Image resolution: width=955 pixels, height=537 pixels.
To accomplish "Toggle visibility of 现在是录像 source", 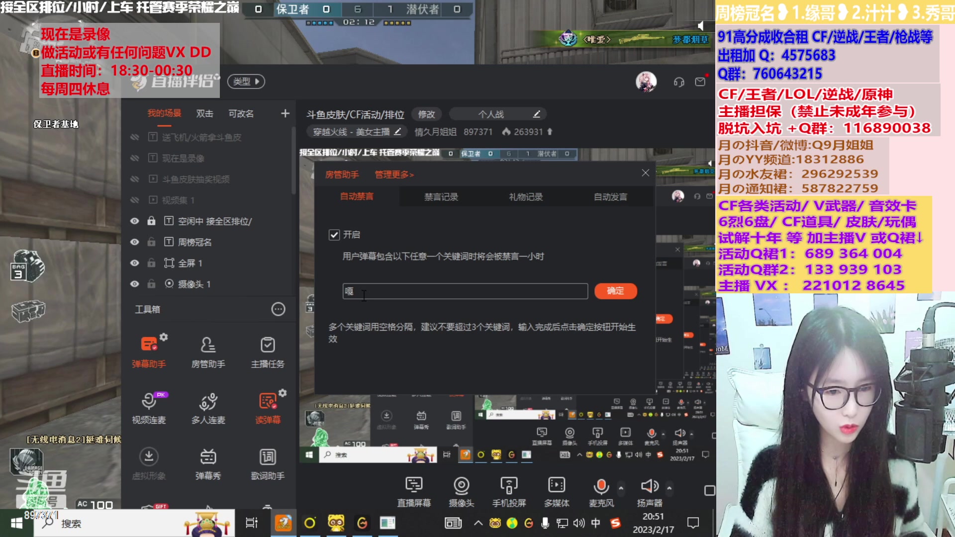I will [134, 158].
